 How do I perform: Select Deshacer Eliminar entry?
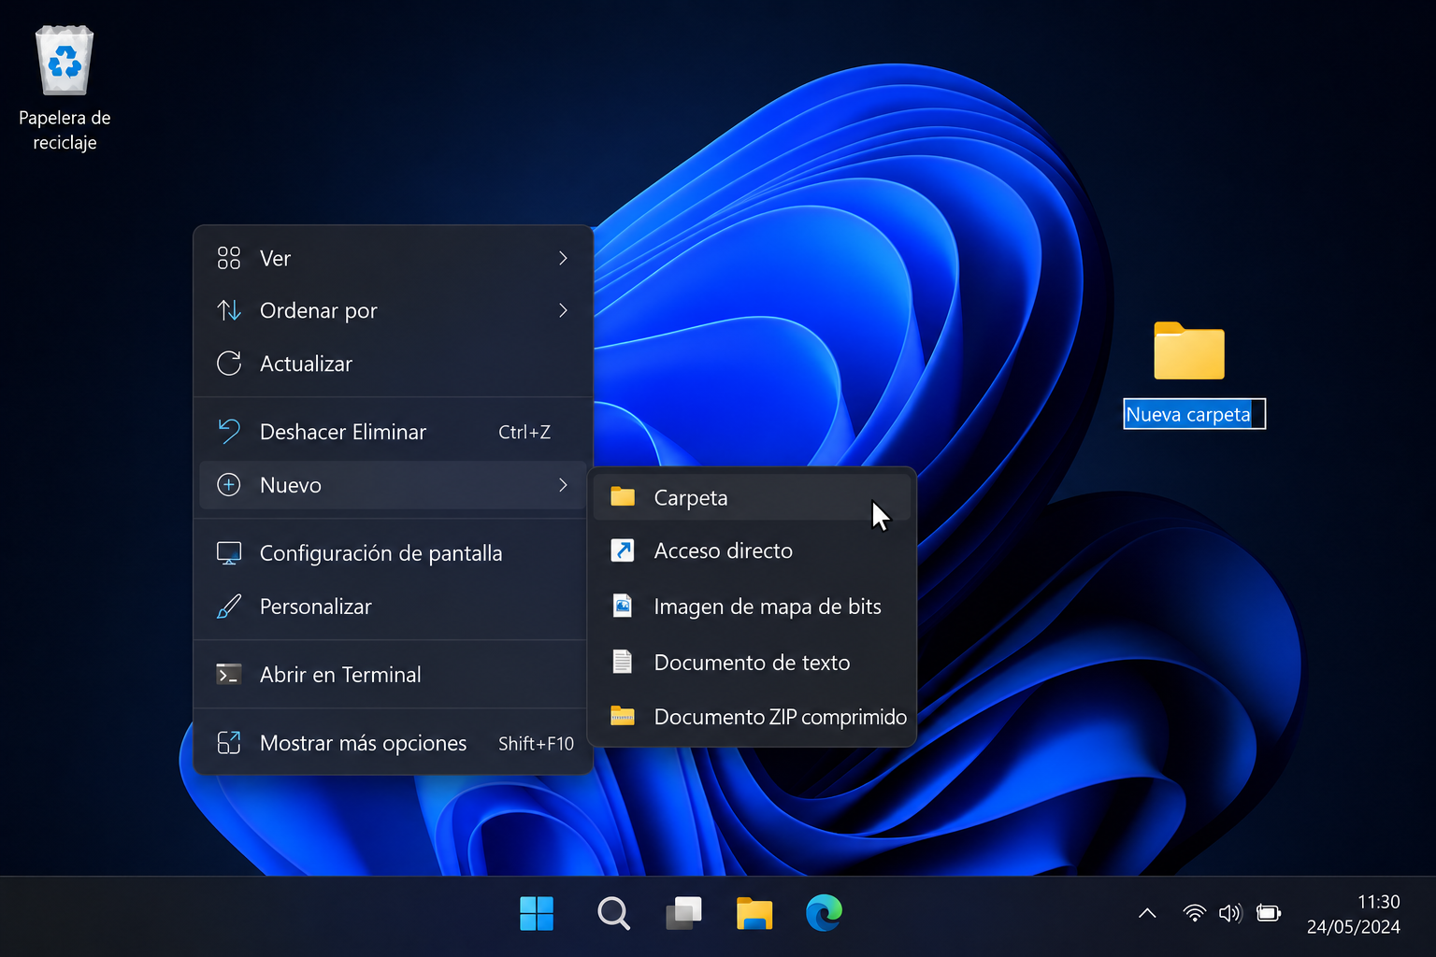pyautogui.click(x=393, y=432)
